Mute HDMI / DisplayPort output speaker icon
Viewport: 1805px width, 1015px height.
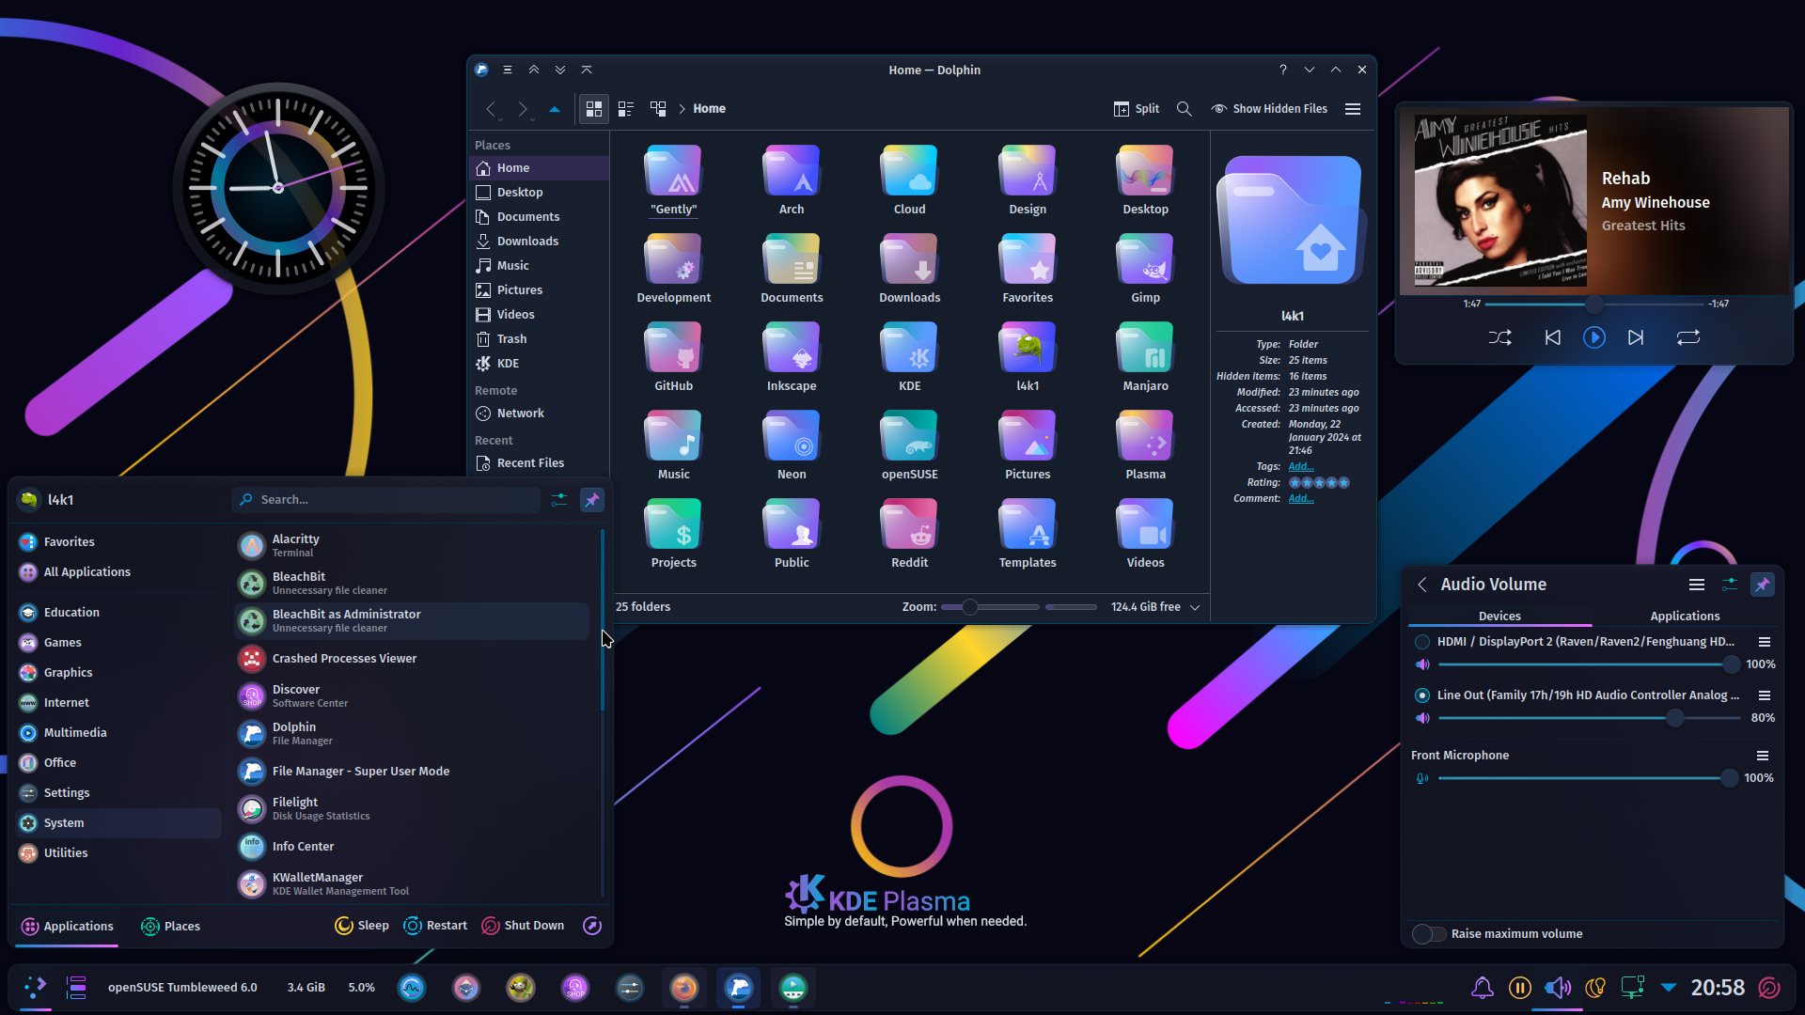click(1422, 664)
